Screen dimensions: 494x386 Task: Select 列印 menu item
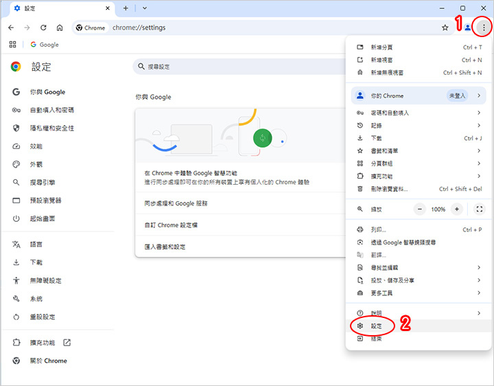(419, 229)
